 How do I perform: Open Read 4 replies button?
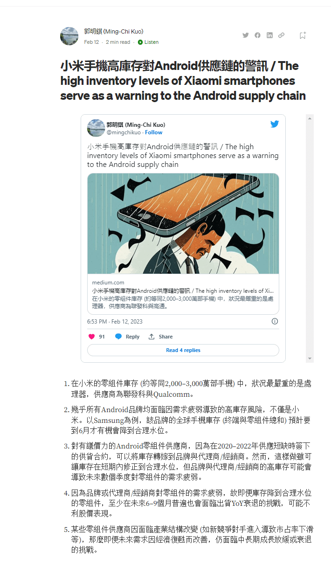coord(183,350)
